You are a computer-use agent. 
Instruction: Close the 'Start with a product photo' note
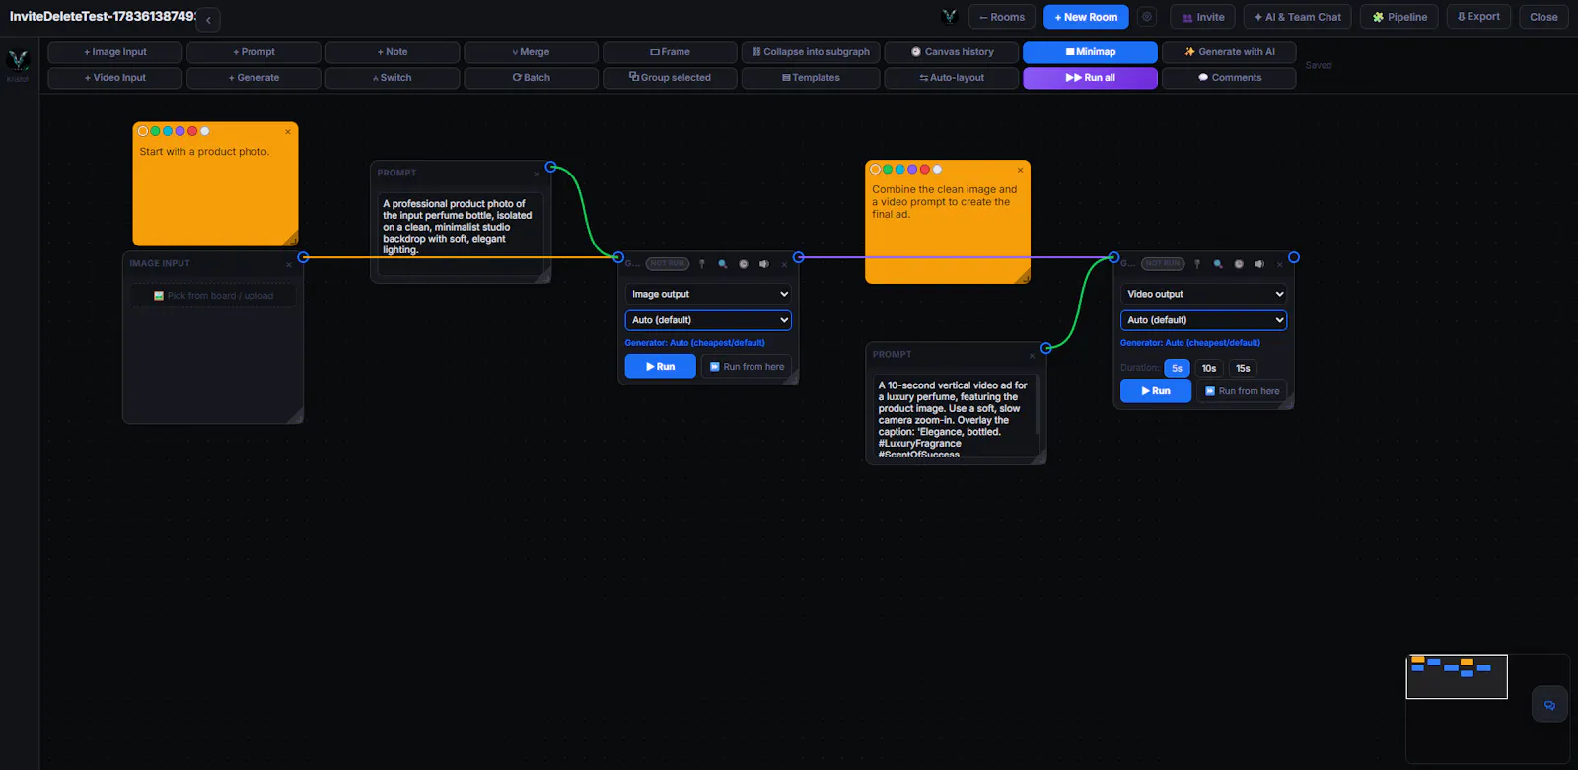(x=288, y=131)
